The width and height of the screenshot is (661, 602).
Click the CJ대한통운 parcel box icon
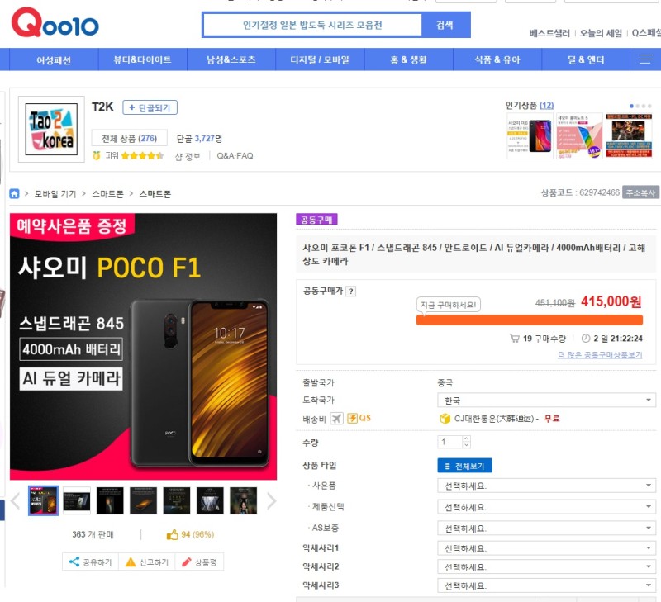coord(445,419)
